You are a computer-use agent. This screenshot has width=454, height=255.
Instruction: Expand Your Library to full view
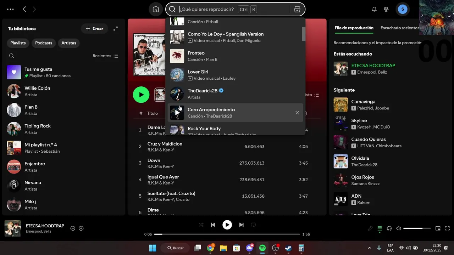pyautogui.click(x=116, y=29)
